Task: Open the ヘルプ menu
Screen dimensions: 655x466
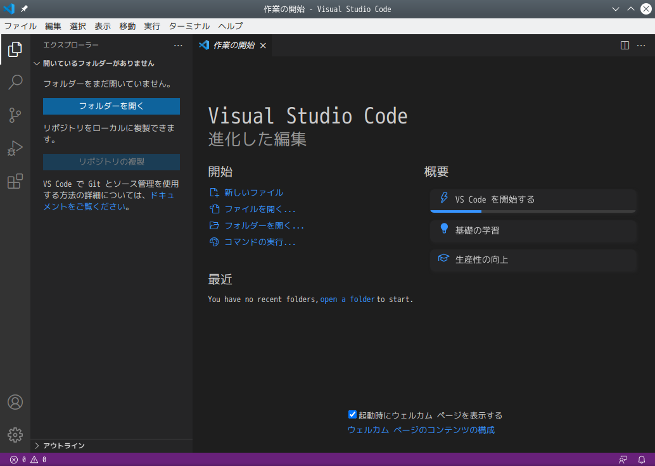Action: pos(230,27)
